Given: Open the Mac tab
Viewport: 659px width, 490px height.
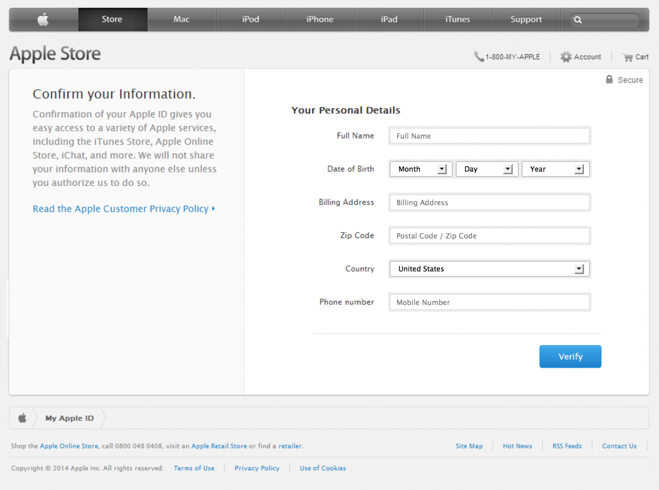Looking at the screenshot, I should 182,19.
